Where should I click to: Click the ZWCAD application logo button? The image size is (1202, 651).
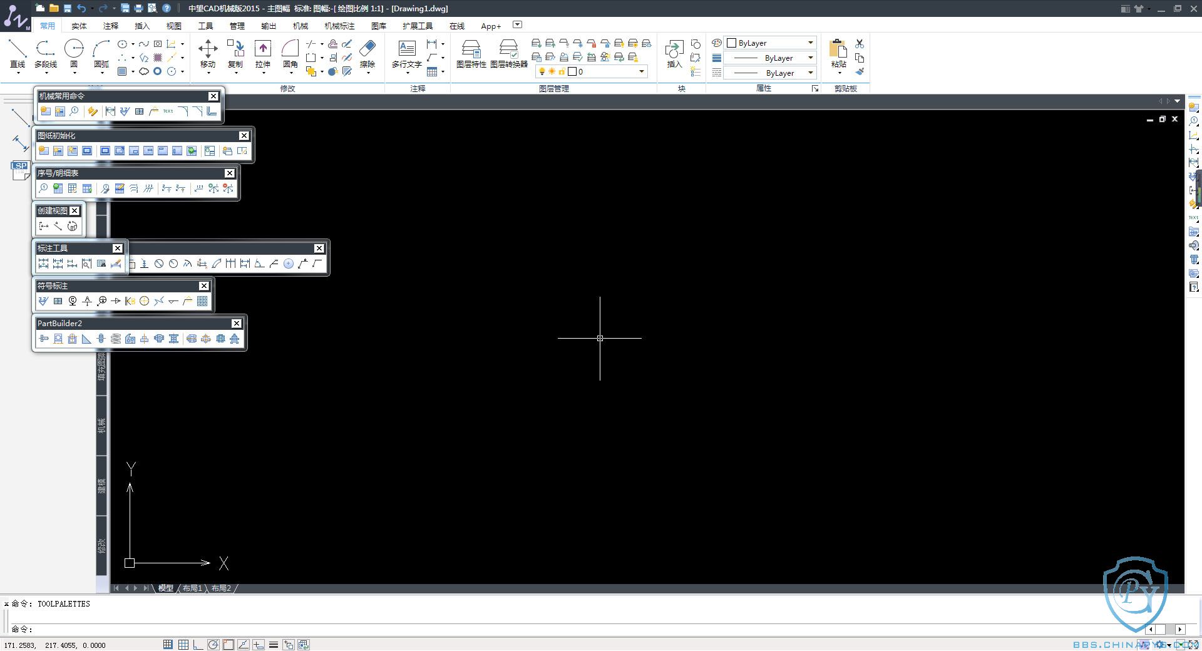click(x=16, y=16)
